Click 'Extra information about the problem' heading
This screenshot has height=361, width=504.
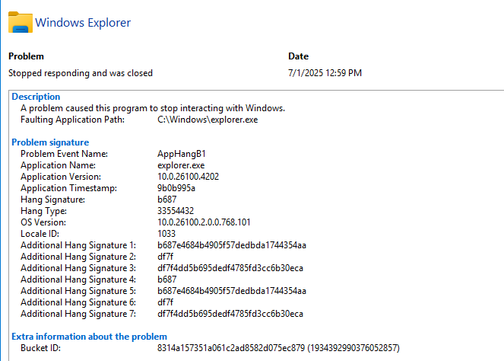coord(90,337)
